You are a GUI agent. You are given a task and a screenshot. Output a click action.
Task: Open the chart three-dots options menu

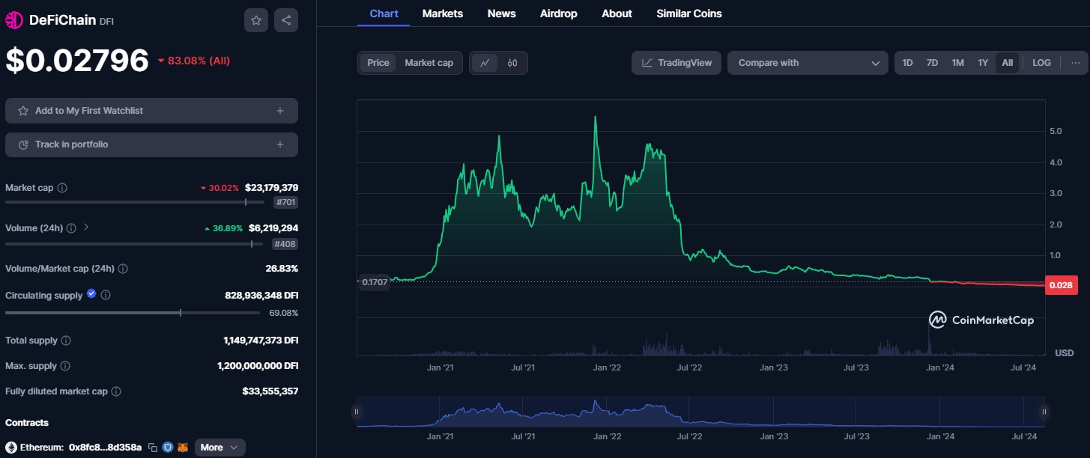[x=1075, y=63]
